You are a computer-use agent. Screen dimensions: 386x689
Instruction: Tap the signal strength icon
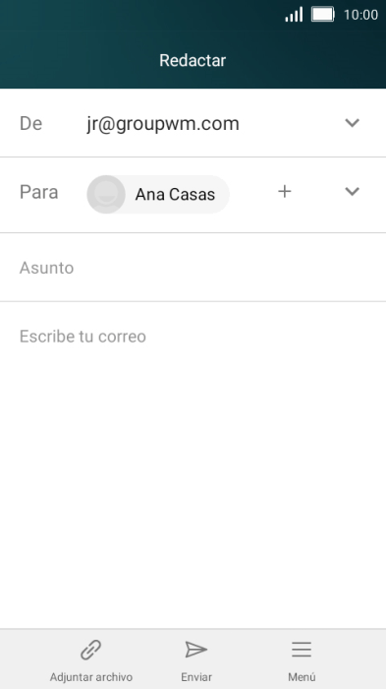pyautogui.click(x=294, y=15)
